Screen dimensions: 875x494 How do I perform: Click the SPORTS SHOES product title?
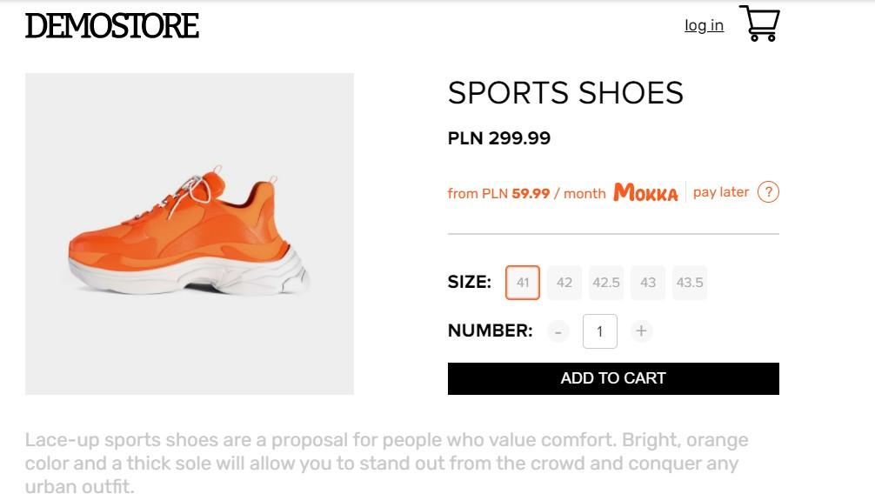pyautogui.click(x=565, y=93)
